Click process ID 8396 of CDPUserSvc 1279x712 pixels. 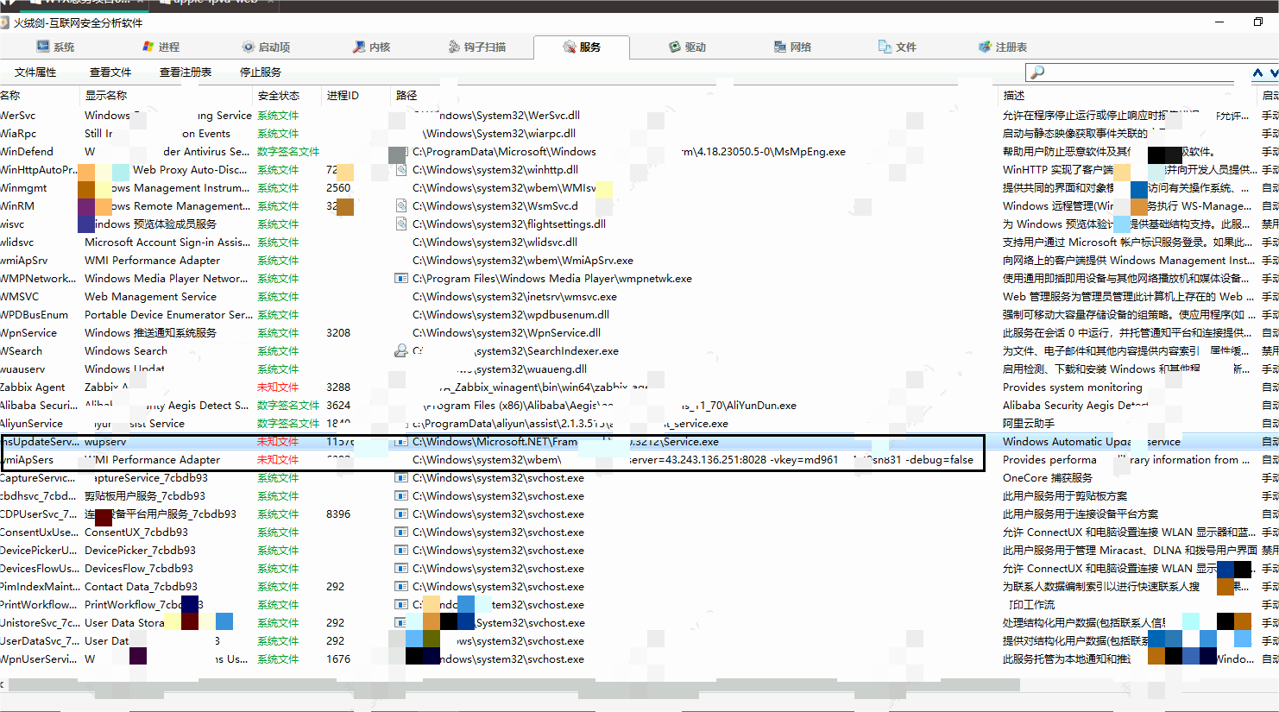coord(338,514)
